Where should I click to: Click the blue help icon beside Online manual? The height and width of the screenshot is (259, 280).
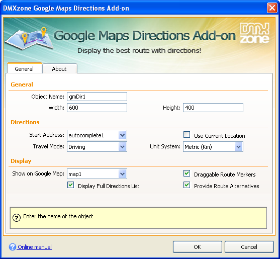[x=13, y=247]
